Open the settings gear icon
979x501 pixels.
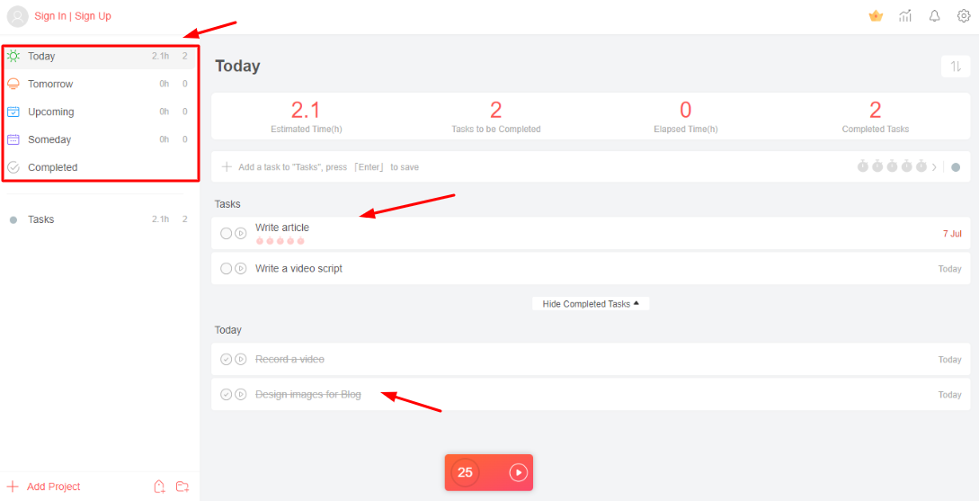[x=964, y=16]
